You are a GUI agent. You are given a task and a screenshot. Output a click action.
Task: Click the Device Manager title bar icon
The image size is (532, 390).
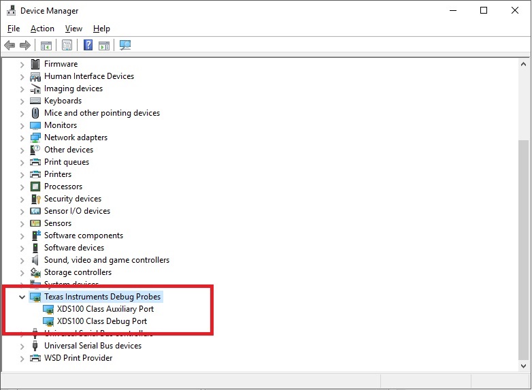point(11,10)
